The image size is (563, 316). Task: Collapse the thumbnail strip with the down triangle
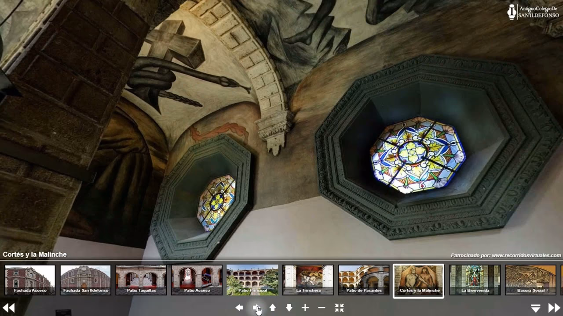tap(536, 309)
